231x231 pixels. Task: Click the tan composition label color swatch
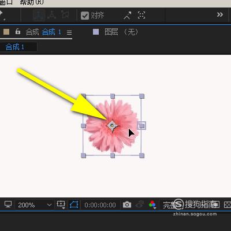[x=6, y=32]
